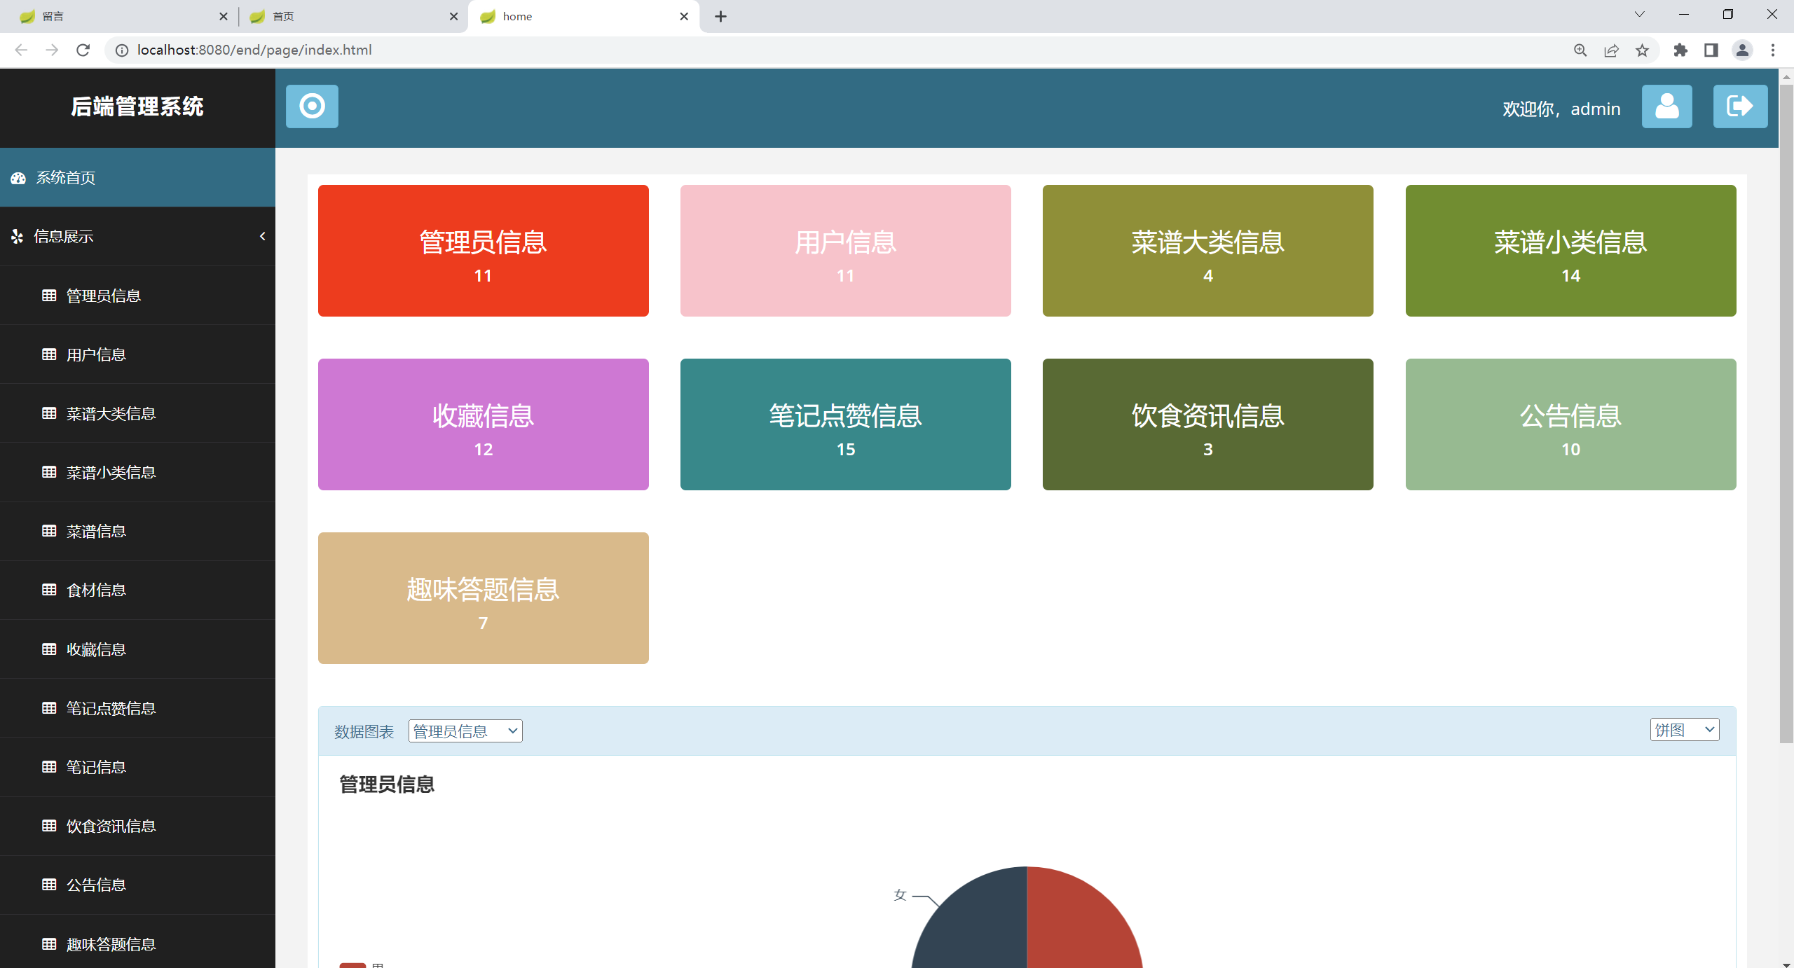Viewport: 1794px width, 968px height.
Task: Open 管理员信息 sidebar item
Action: (137, 296)
